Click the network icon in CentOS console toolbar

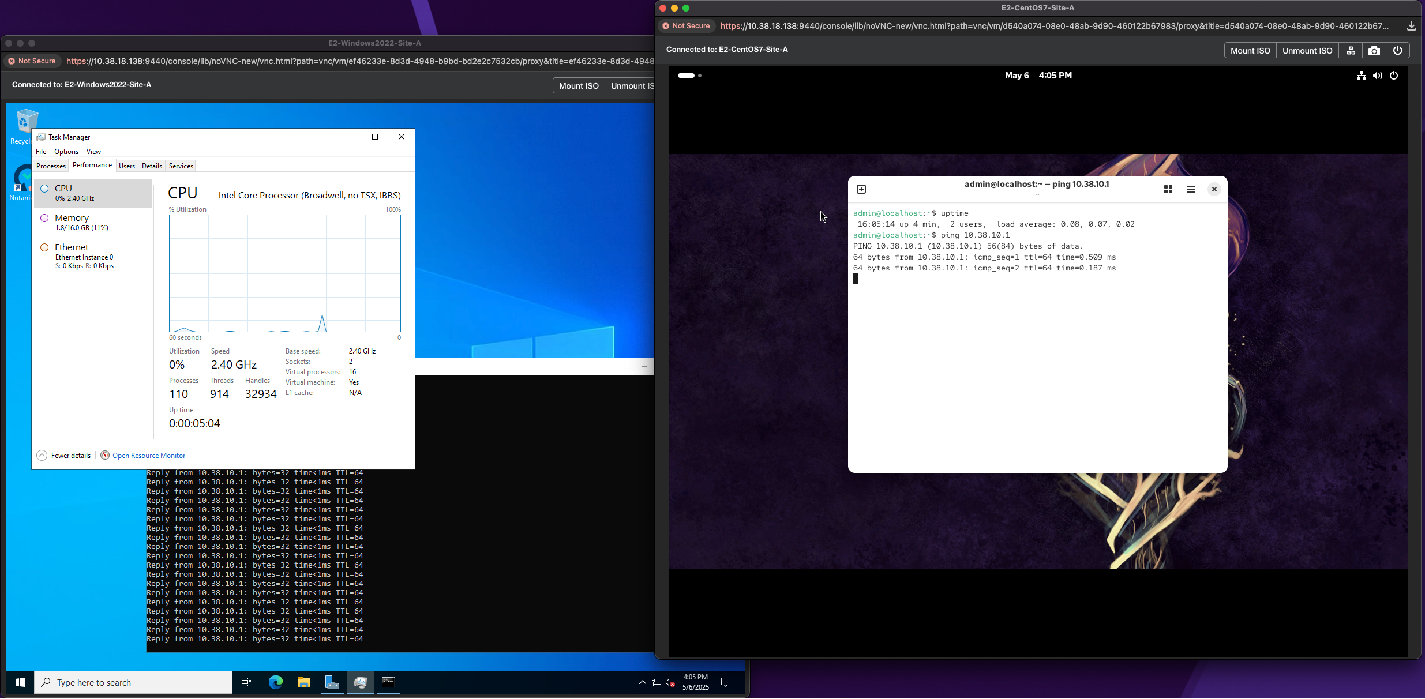[x=1351, y=51]
